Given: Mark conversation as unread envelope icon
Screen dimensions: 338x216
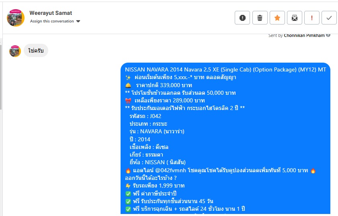Looking at the screenshot, I should (x=295, y=18).
